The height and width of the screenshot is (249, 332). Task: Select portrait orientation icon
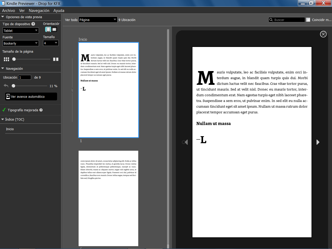click(x=48, y=30)
